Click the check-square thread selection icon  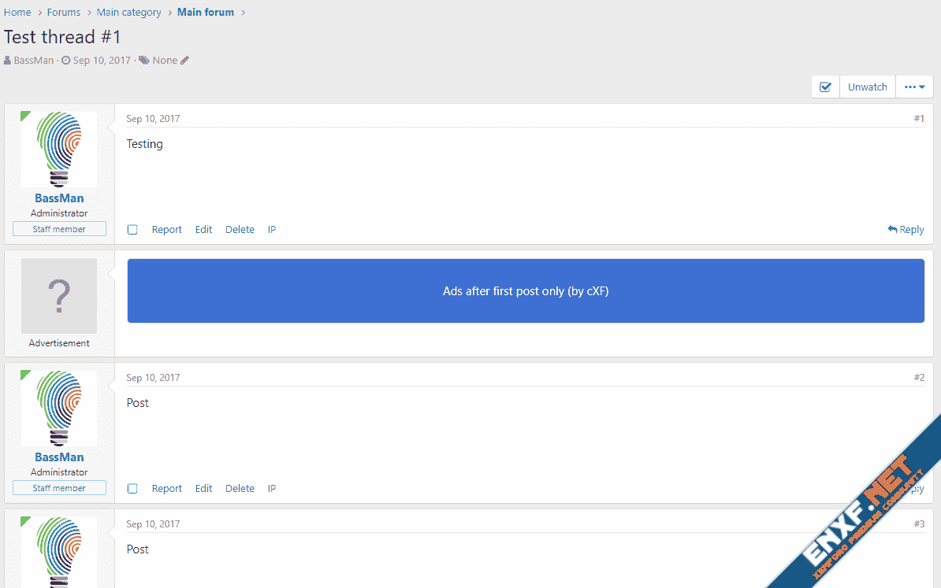[x=825, y=87]
